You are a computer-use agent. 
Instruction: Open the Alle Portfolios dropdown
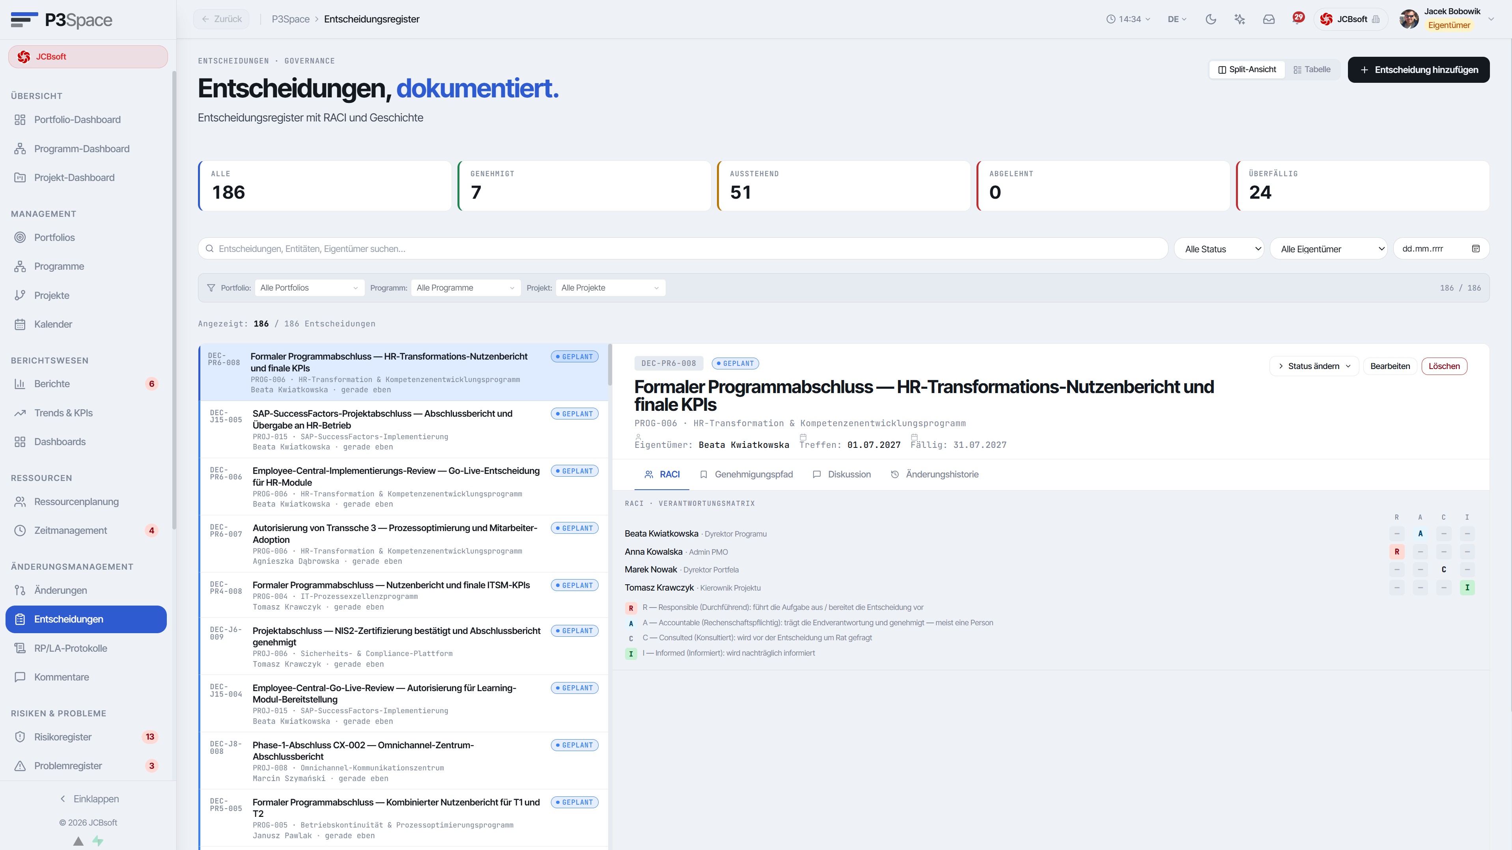(309, 288)
